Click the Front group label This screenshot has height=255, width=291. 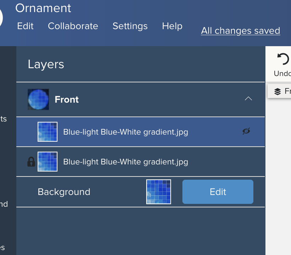coord(67,99)
